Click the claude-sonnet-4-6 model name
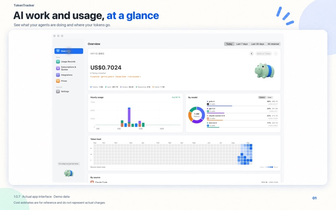Image resolution: width=336 pixels, height=210 pixels. pos(217,116)
